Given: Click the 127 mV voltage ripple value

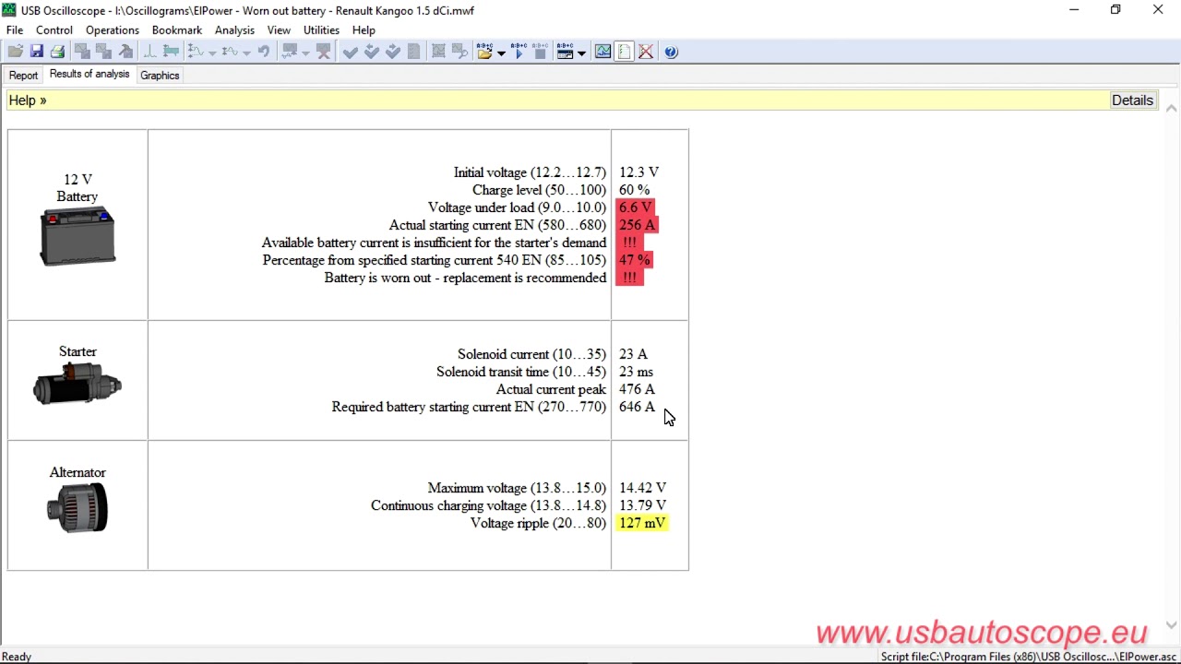Looking at the screenshot, I should click(642, 523).
